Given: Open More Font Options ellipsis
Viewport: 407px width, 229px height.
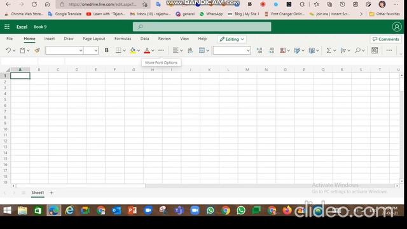Looking at the screenshot, I should [x=161, y=50].
